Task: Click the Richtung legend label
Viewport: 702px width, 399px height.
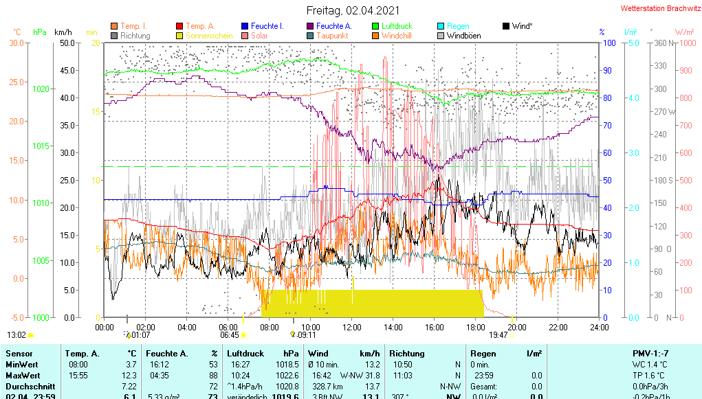Action: coord(135,36)
